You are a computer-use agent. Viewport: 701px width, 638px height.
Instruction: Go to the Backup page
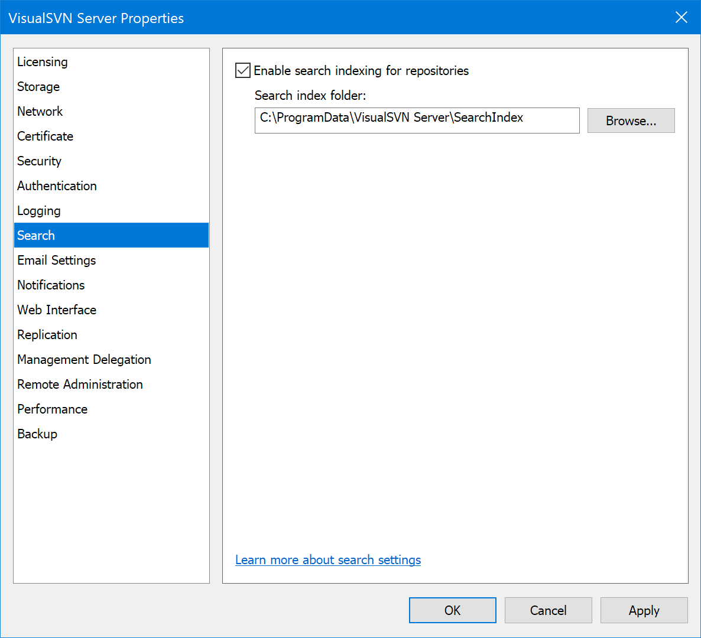click(x=111, y=434)
